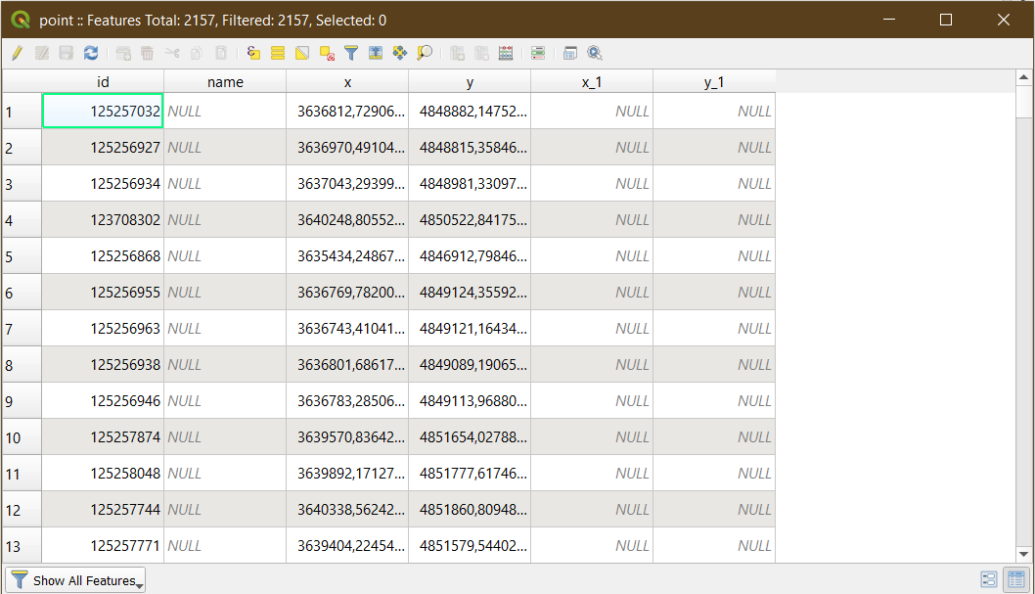1035x594 pixels.
Task: Click id cell 125257032
Action: pyautogui.click(x=103, y=111)
